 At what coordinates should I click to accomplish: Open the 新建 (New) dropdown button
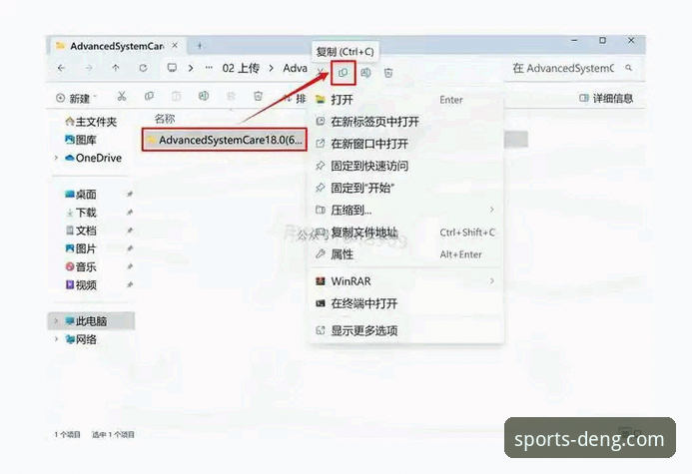pyautogui.click(x=76, y=99)
